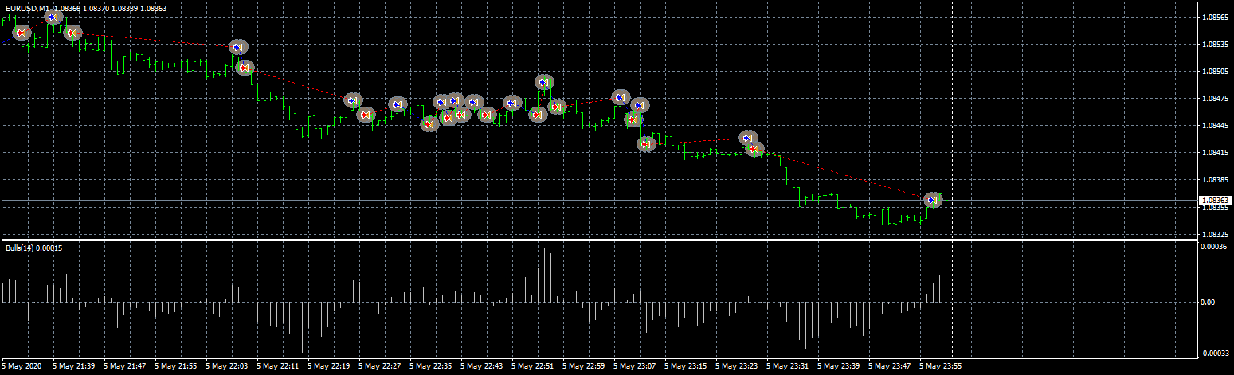Click the leftmost red trade arrow on chart
Screen dimensions: 1234x375
(22, 33)
